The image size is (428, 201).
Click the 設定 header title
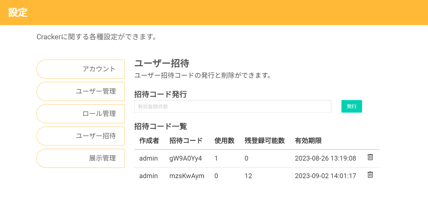coord(18,13)
